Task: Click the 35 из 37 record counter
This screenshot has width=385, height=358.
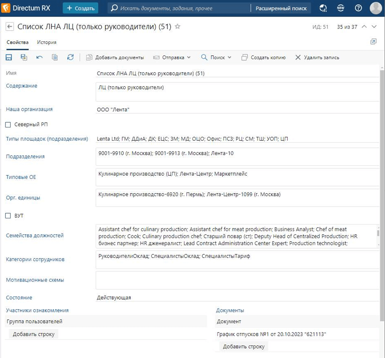Action: click(x=347, y=27)
